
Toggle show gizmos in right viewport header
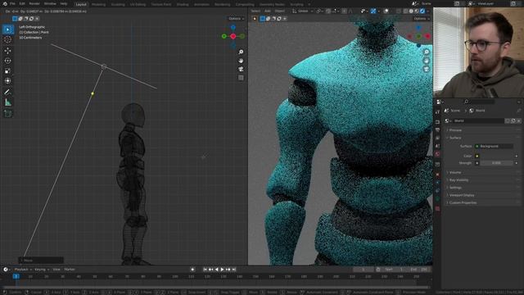coord(373,11)
